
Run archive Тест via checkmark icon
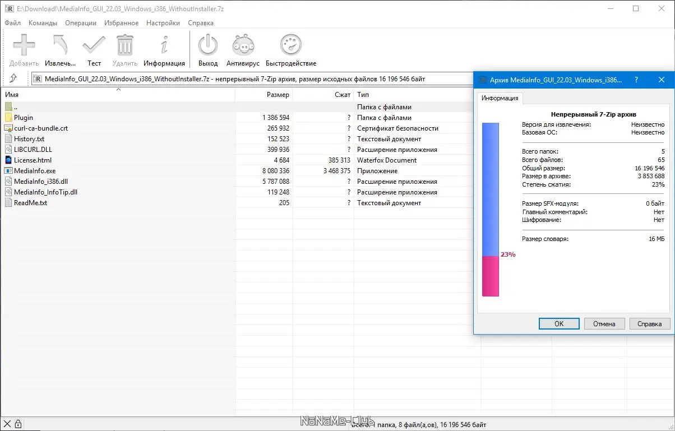pyautogui.click(x=94, y=44)
